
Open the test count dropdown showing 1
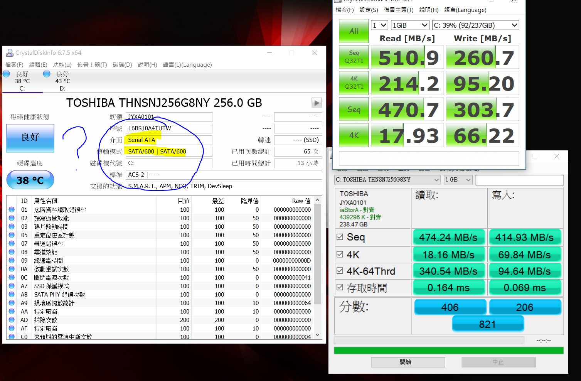click(x=379, y=25)
